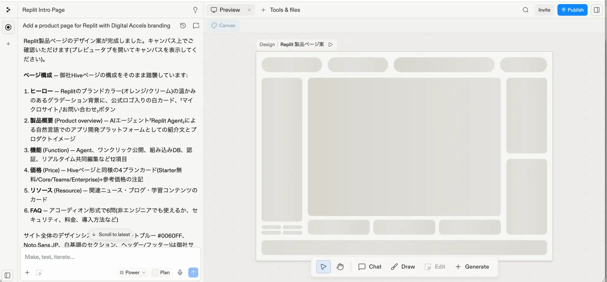The width and height of the screenshot is (607, 282).
Task: Close the Preview tab
Action: pos(249,10)
